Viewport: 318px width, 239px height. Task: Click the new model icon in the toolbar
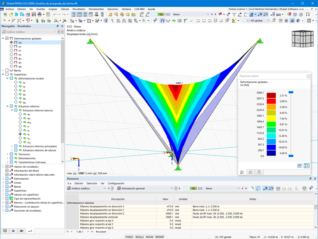5,14
